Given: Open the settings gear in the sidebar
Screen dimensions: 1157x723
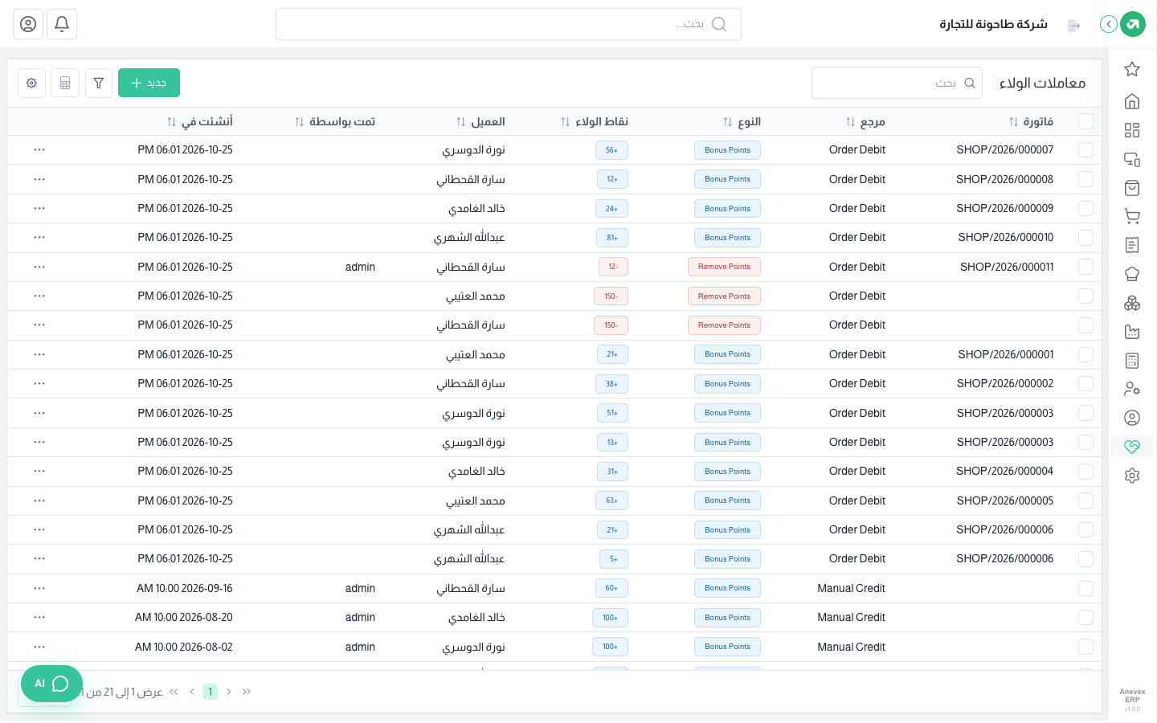Looking at the screenshot, I should pos(1132,476).
